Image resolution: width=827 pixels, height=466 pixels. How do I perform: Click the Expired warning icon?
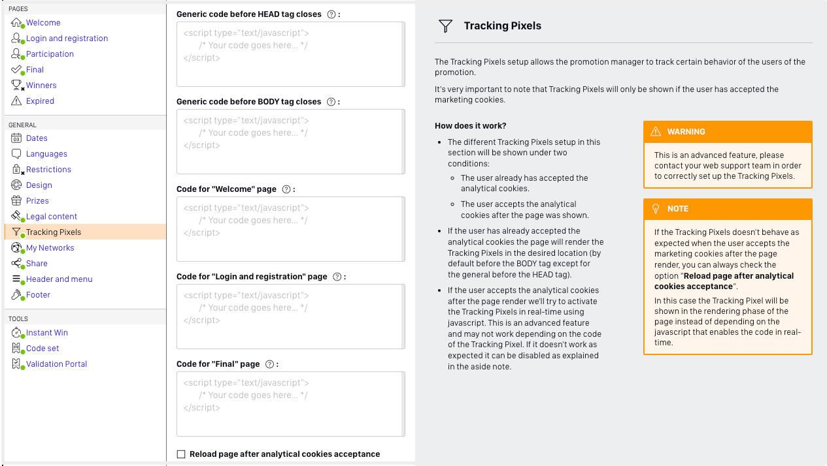tap(16, 101)
